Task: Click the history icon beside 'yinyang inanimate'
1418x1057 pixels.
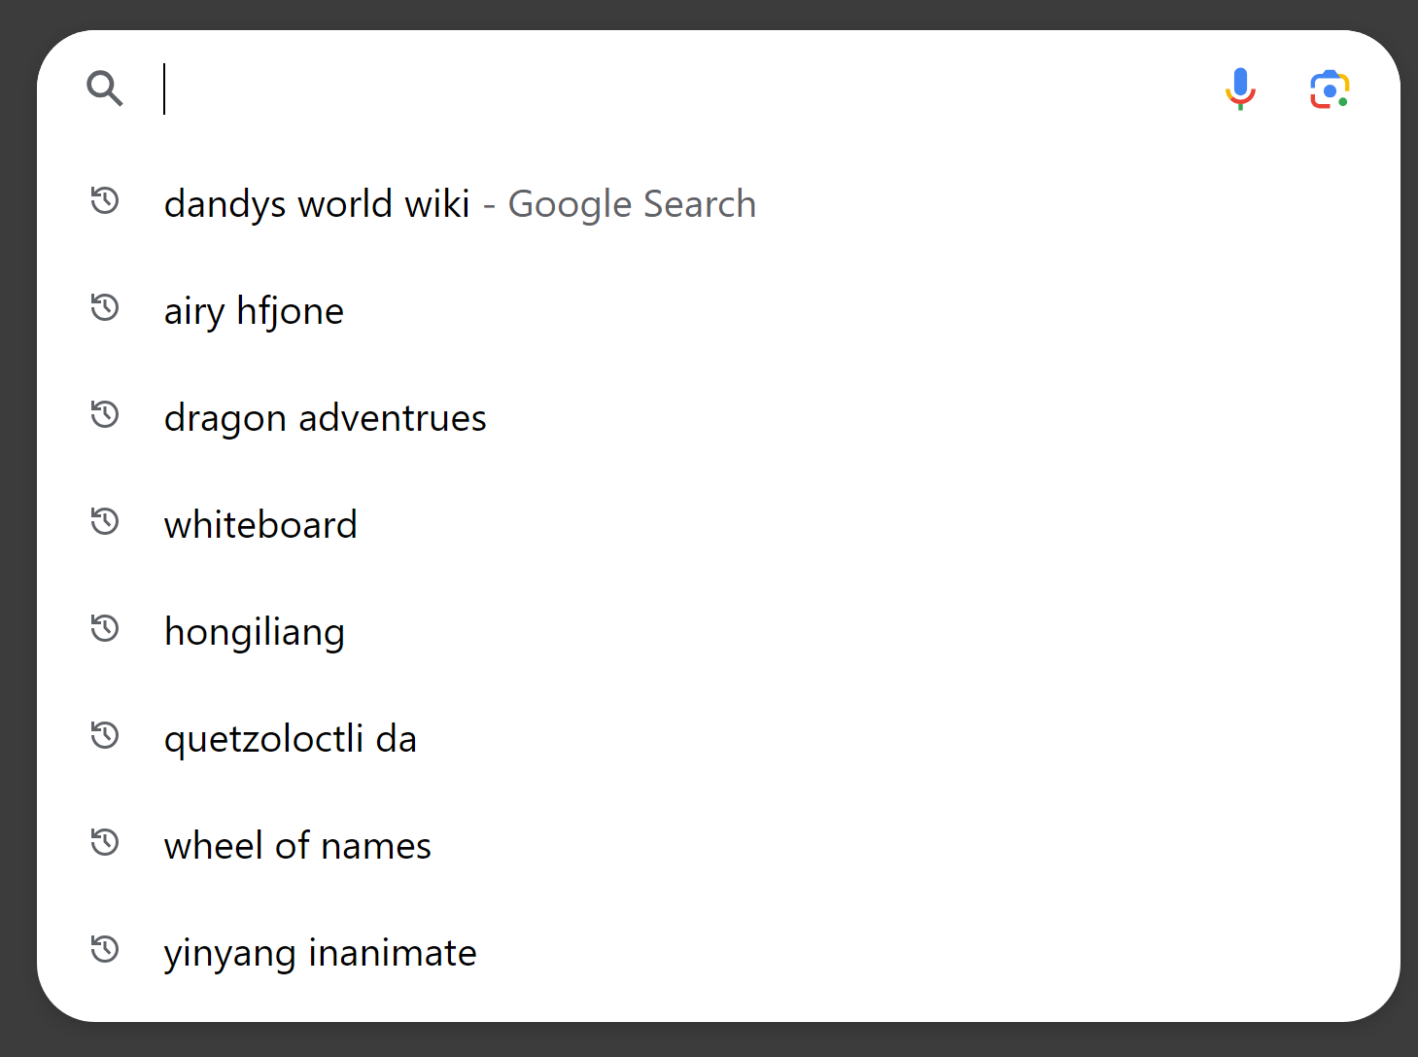Action: [105, 950]
